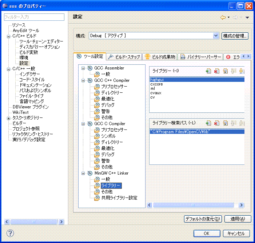Confirm with the OK button
Image resolution: width=255 pixels, height=243 pixels.
[207, 234]
